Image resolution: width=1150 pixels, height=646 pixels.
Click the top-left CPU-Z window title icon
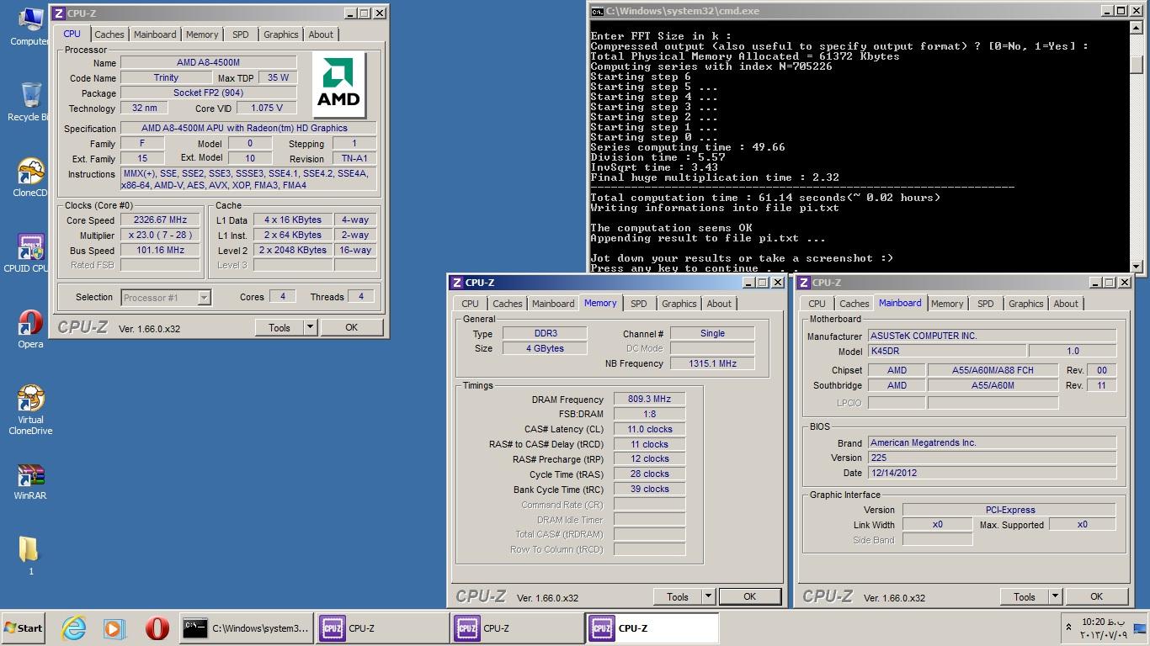57,13
